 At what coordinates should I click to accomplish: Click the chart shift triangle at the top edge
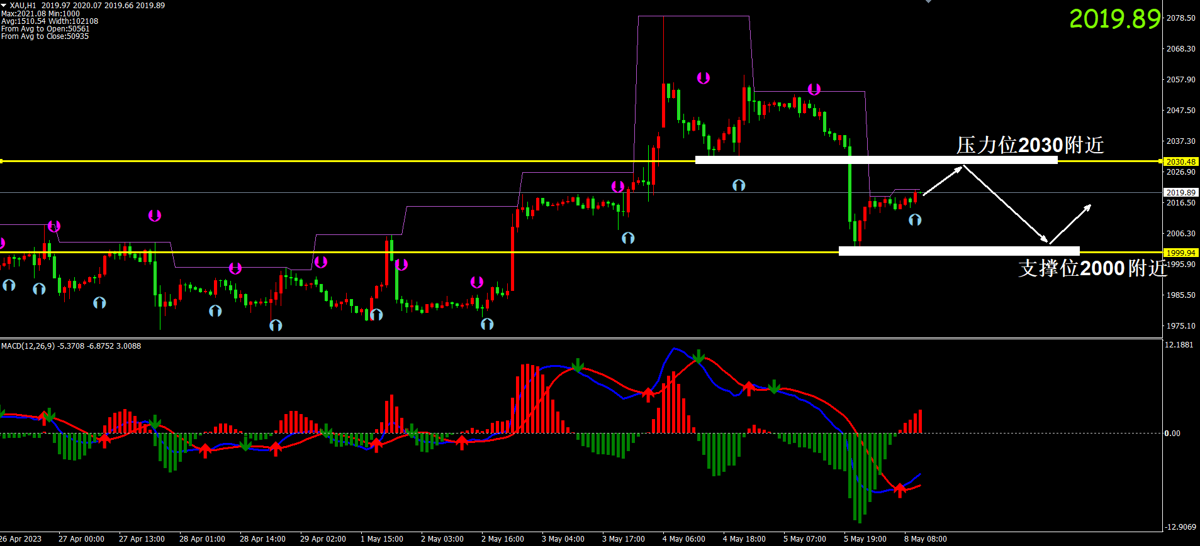(x=928, y=2)
